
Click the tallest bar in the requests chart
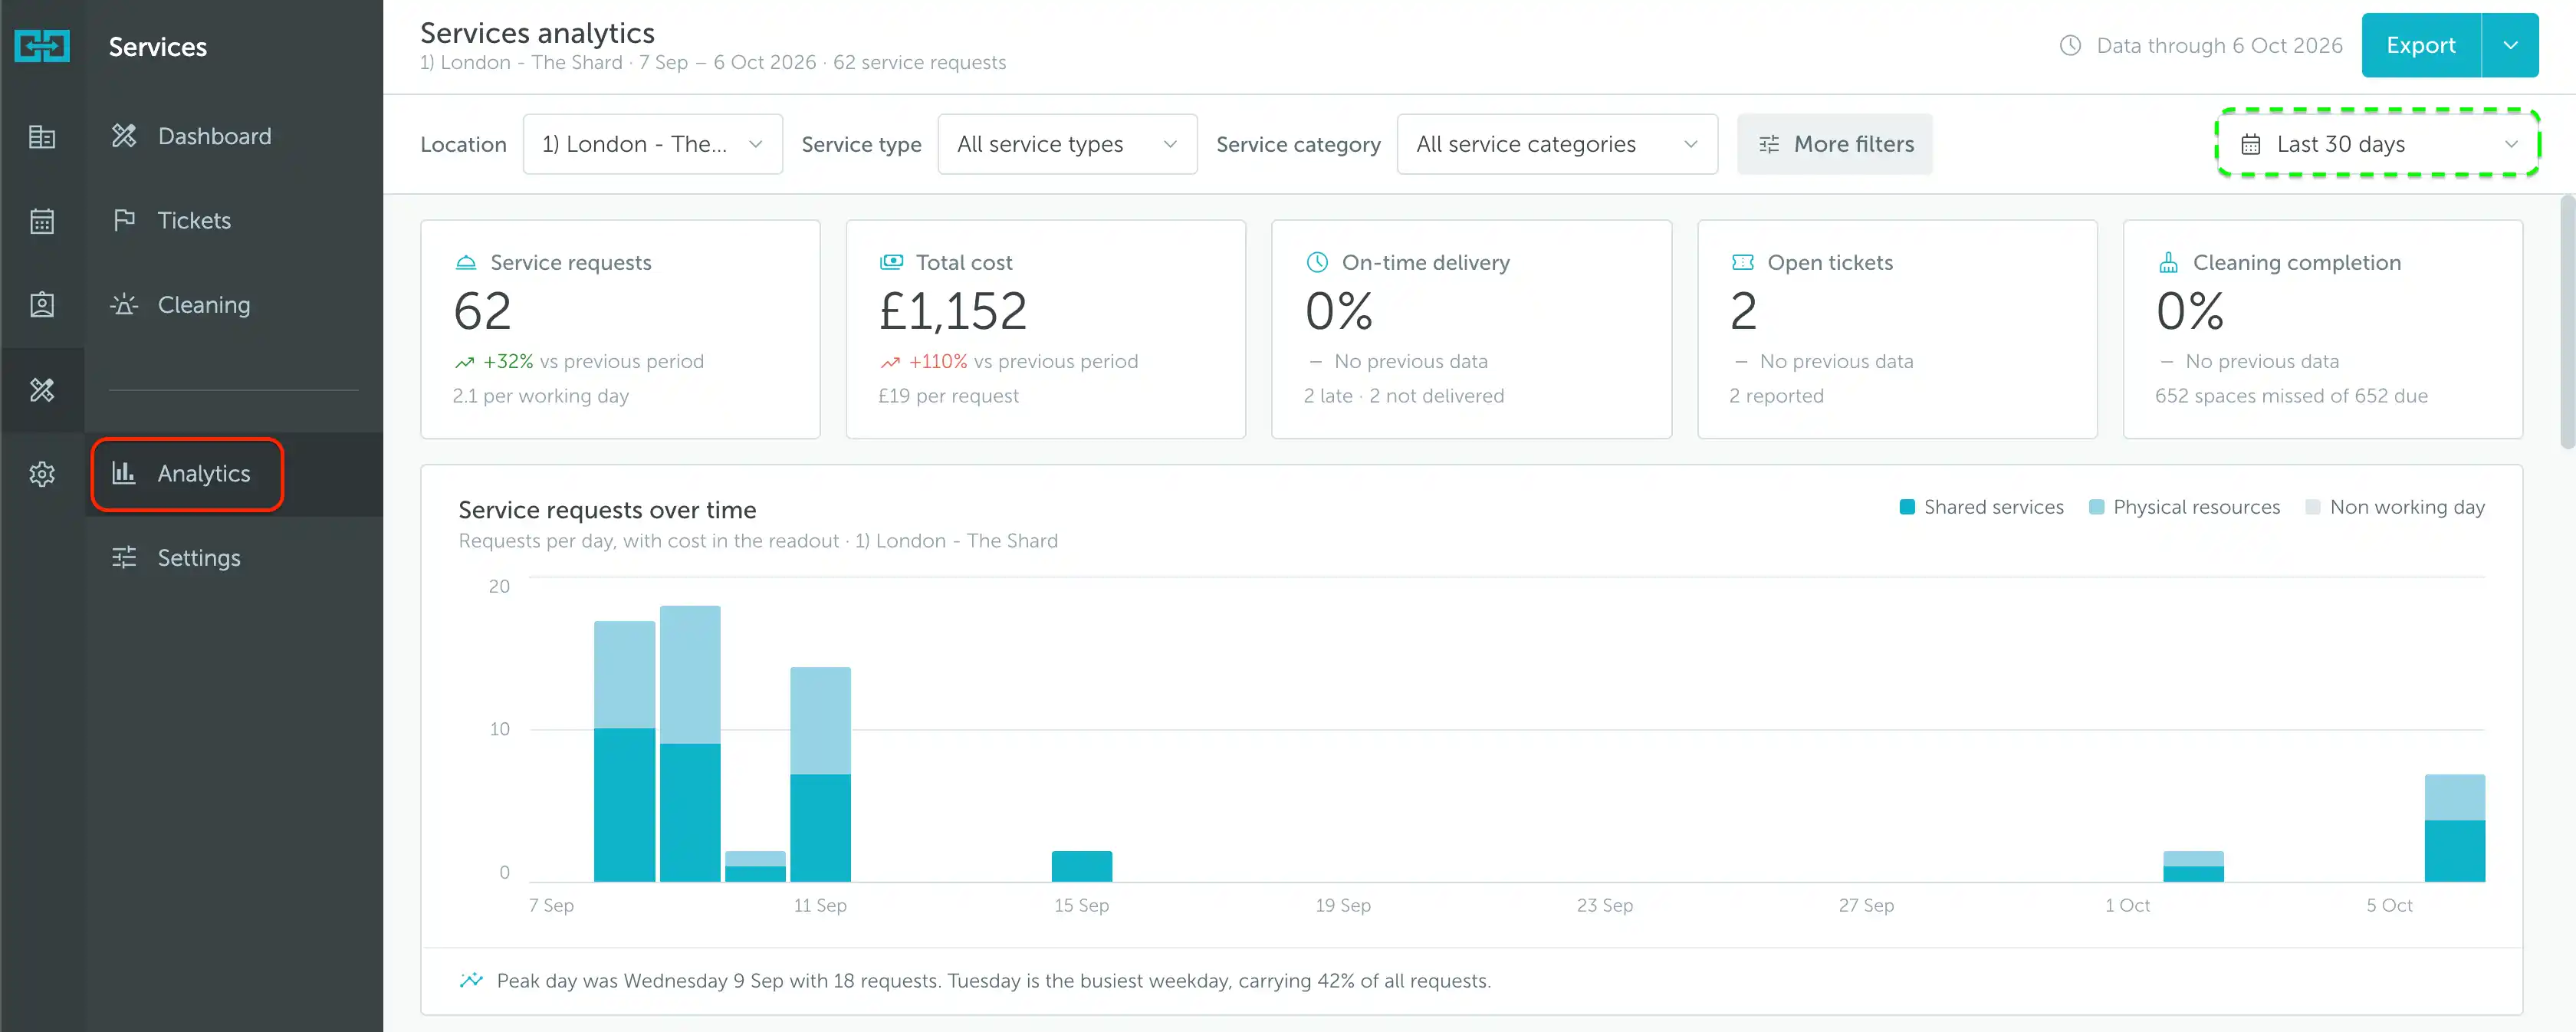click(x=690, y=743)
